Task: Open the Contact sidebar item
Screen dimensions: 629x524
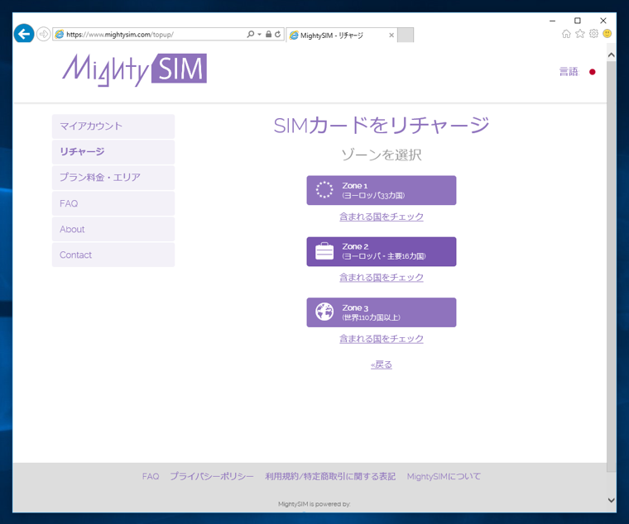Action: pos(113,255)
